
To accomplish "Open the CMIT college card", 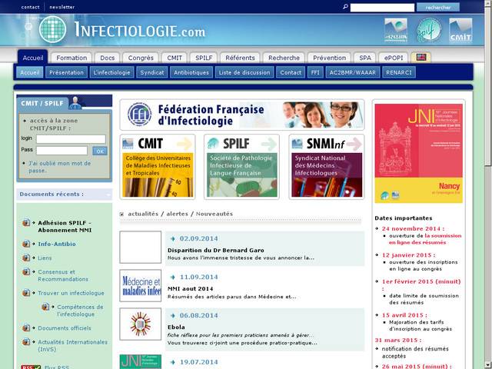I will (158, 167).
